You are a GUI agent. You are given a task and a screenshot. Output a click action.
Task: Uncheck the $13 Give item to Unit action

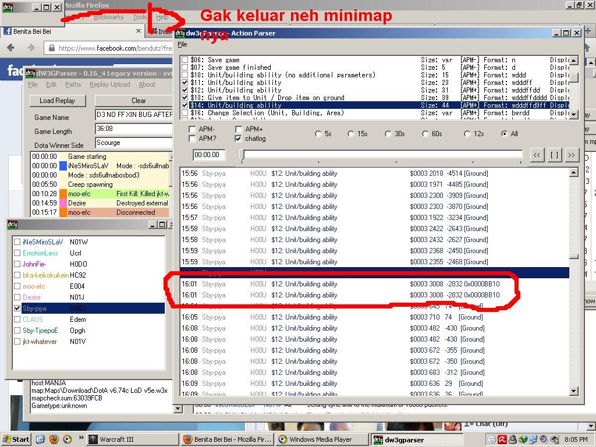[185, 98]
